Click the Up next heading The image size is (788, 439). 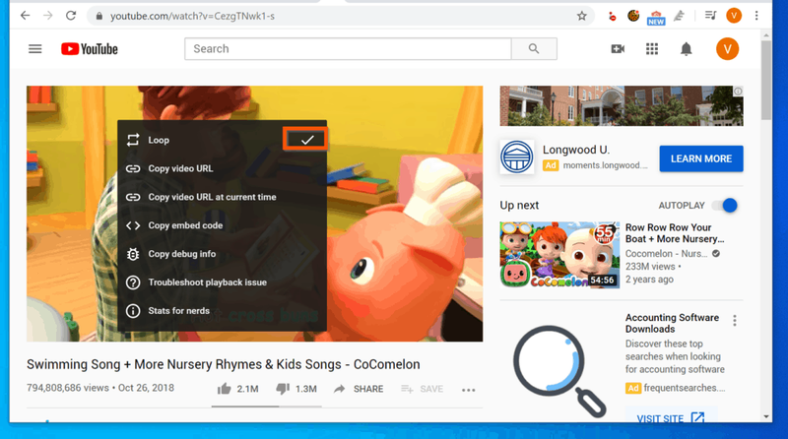click(x=519, y=205)
